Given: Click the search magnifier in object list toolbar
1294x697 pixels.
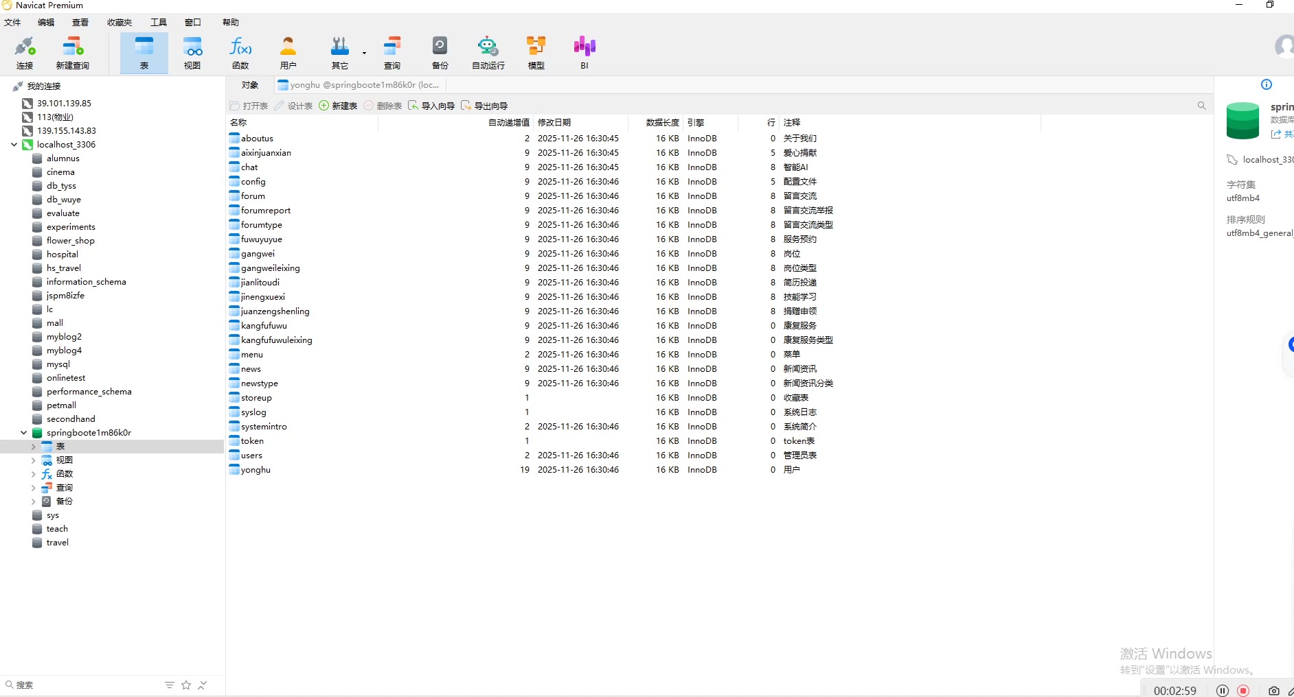Looking at the screenshot, I should point(1201,106).
